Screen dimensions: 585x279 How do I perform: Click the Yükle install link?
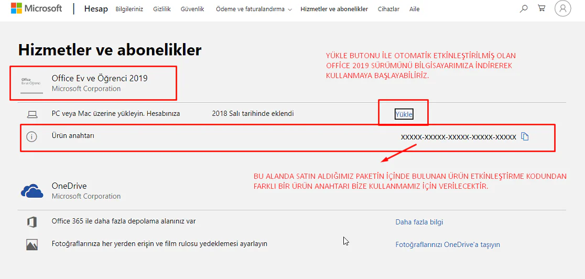pos(404,114)
